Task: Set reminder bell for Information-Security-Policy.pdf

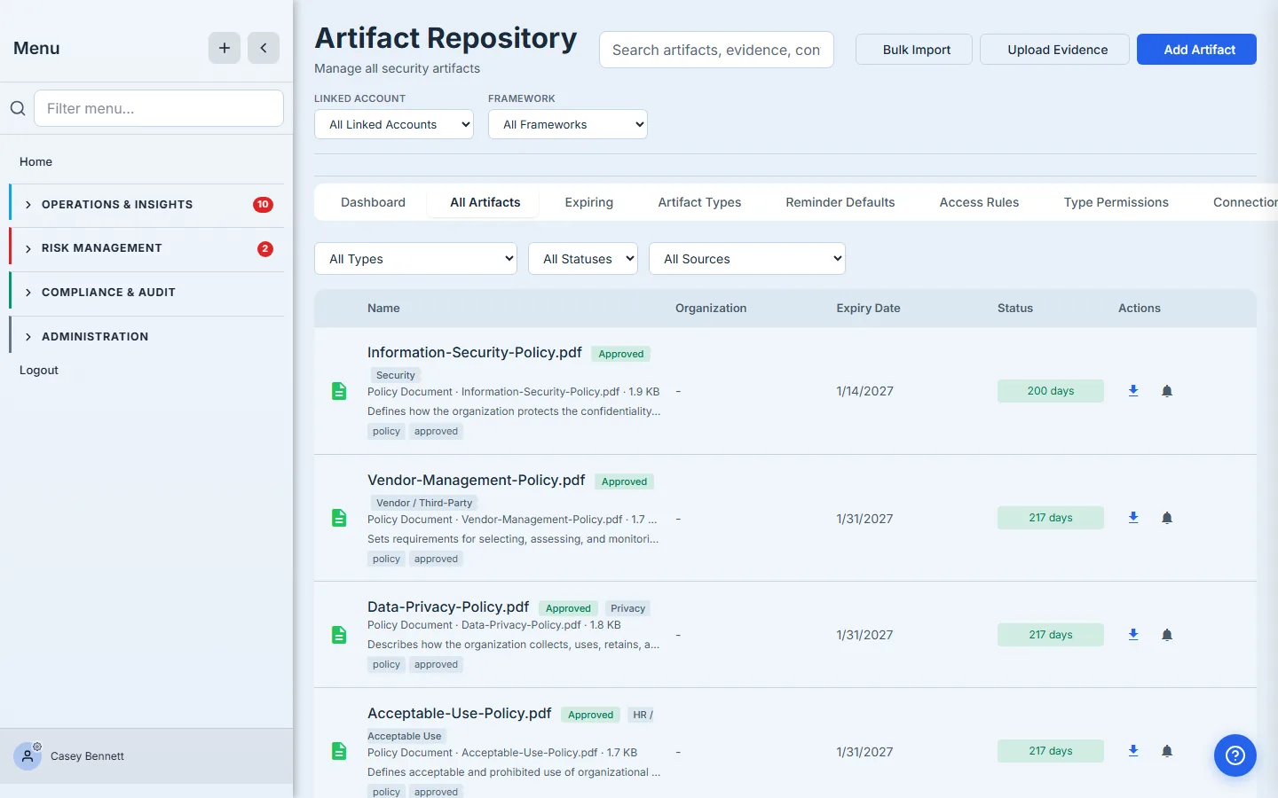Action: click(1167, 391)
